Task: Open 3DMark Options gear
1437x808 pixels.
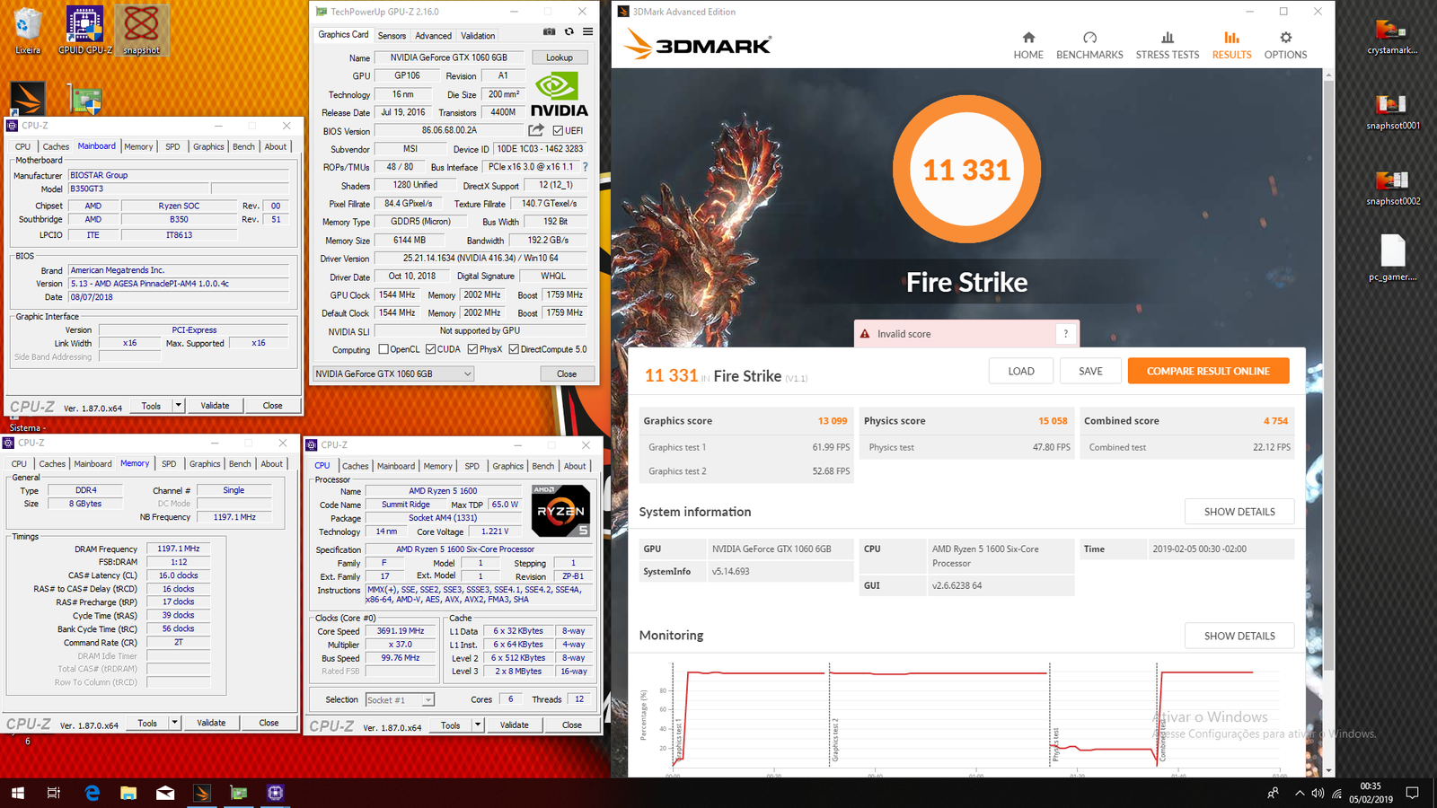Action: click(x=1285, y=45)
